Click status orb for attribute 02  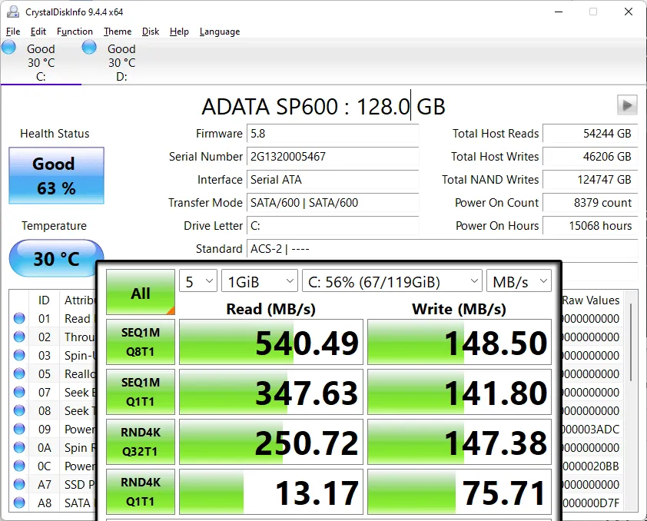[19, 337]
